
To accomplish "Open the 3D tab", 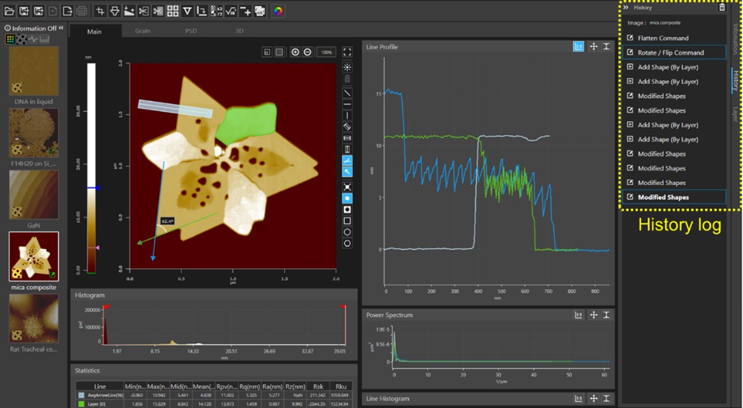I will coord(238,30).
